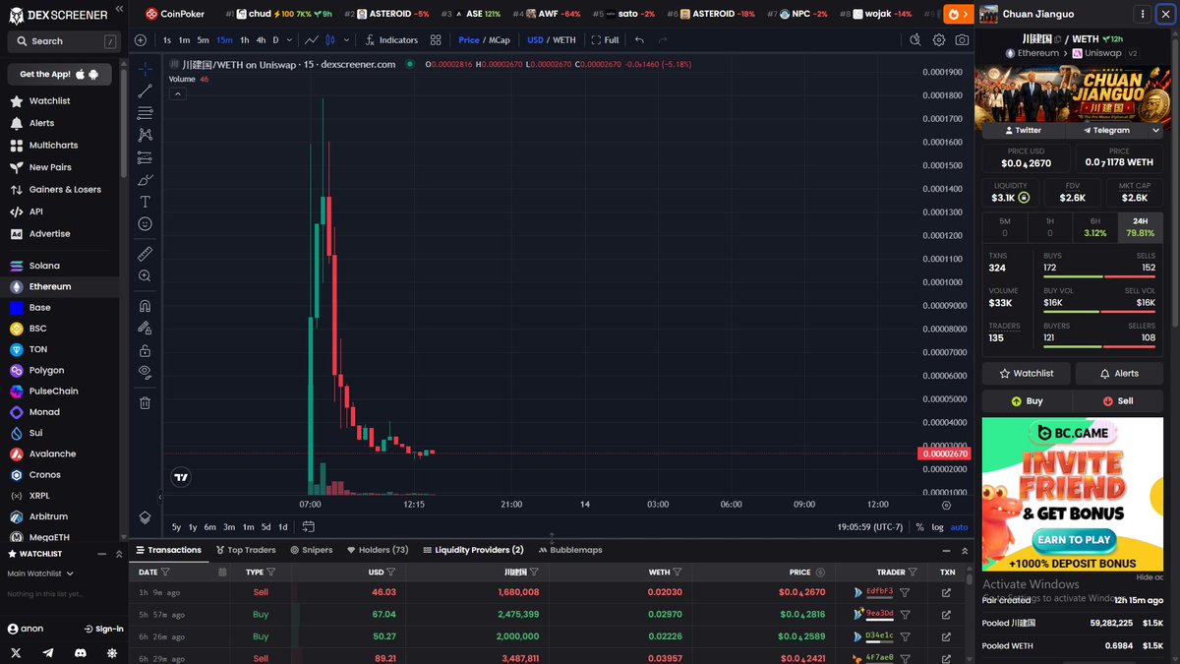Undo the last chart action

[x=640, y=40]
